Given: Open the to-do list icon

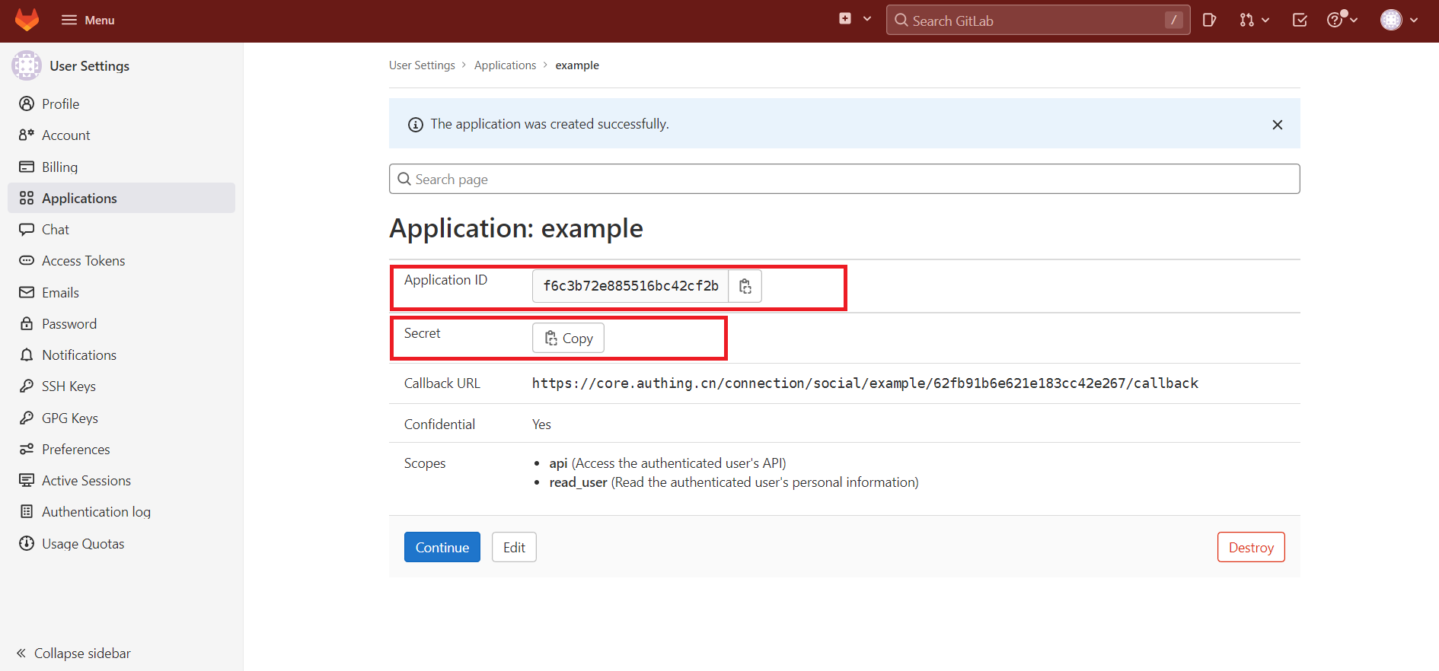Looking at the screenshot, I should coord(1300,21).
